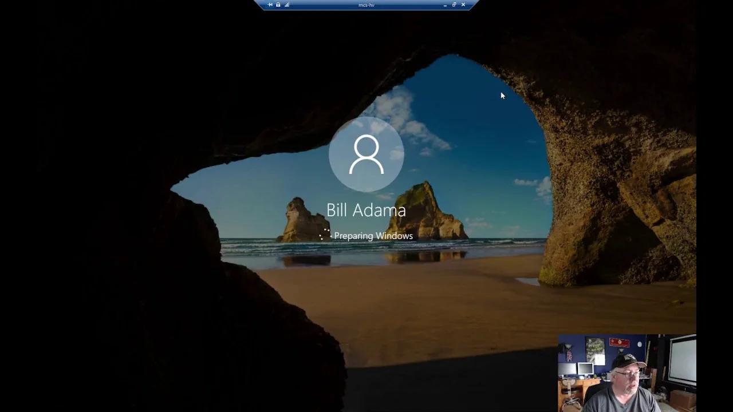Select the Bill Adama user name
Image resolution: width=733 pixels, height=412 pixels.
tap(366, 210)
